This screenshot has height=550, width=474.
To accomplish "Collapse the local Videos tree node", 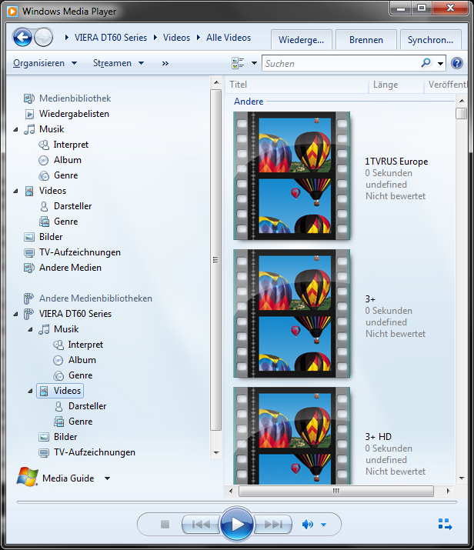I will coord(15,192).
